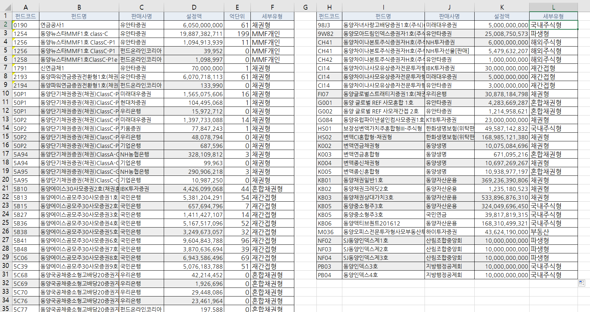
Task: Click fund code cell PB04
Action: (330, 275)
